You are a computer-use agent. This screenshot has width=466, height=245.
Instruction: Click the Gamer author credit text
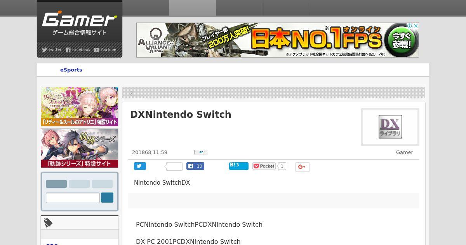(405, 152)
